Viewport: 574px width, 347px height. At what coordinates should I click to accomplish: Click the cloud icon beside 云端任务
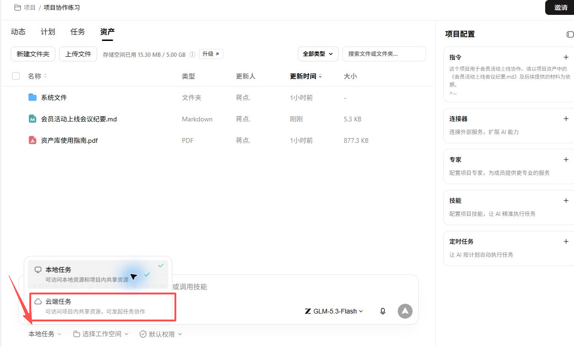coord(38,301)
